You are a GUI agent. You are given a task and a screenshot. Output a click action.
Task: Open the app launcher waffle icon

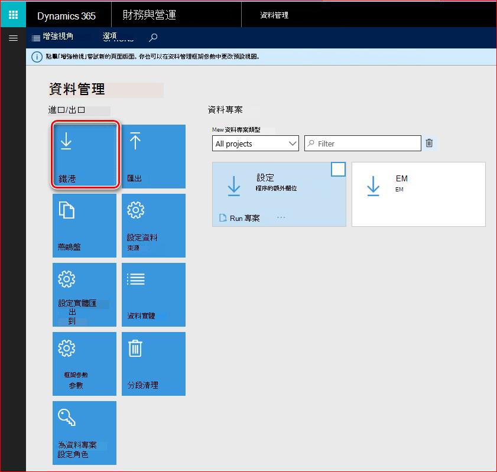pyautogui.click(x=13, y=15)
